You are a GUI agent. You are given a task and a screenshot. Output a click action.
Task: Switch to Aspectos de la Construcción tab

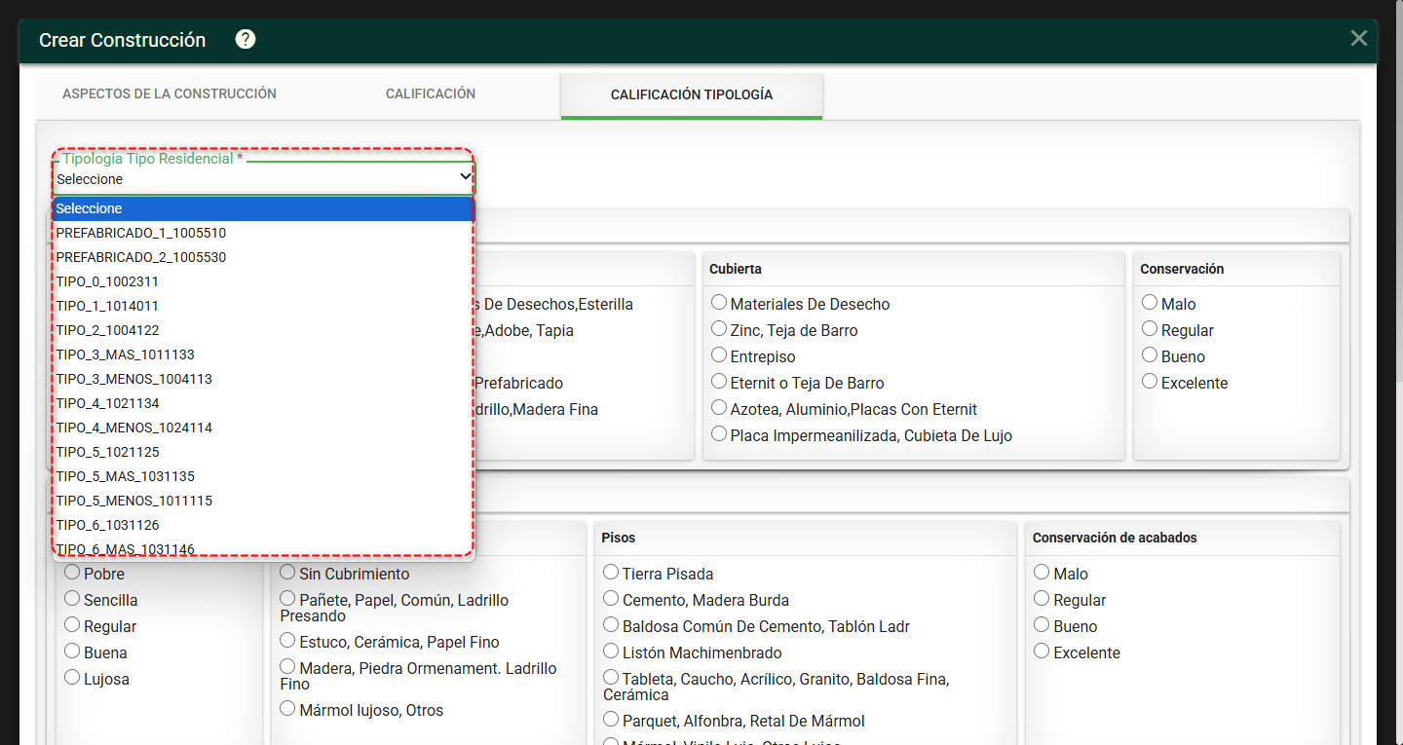pos(170,94)
